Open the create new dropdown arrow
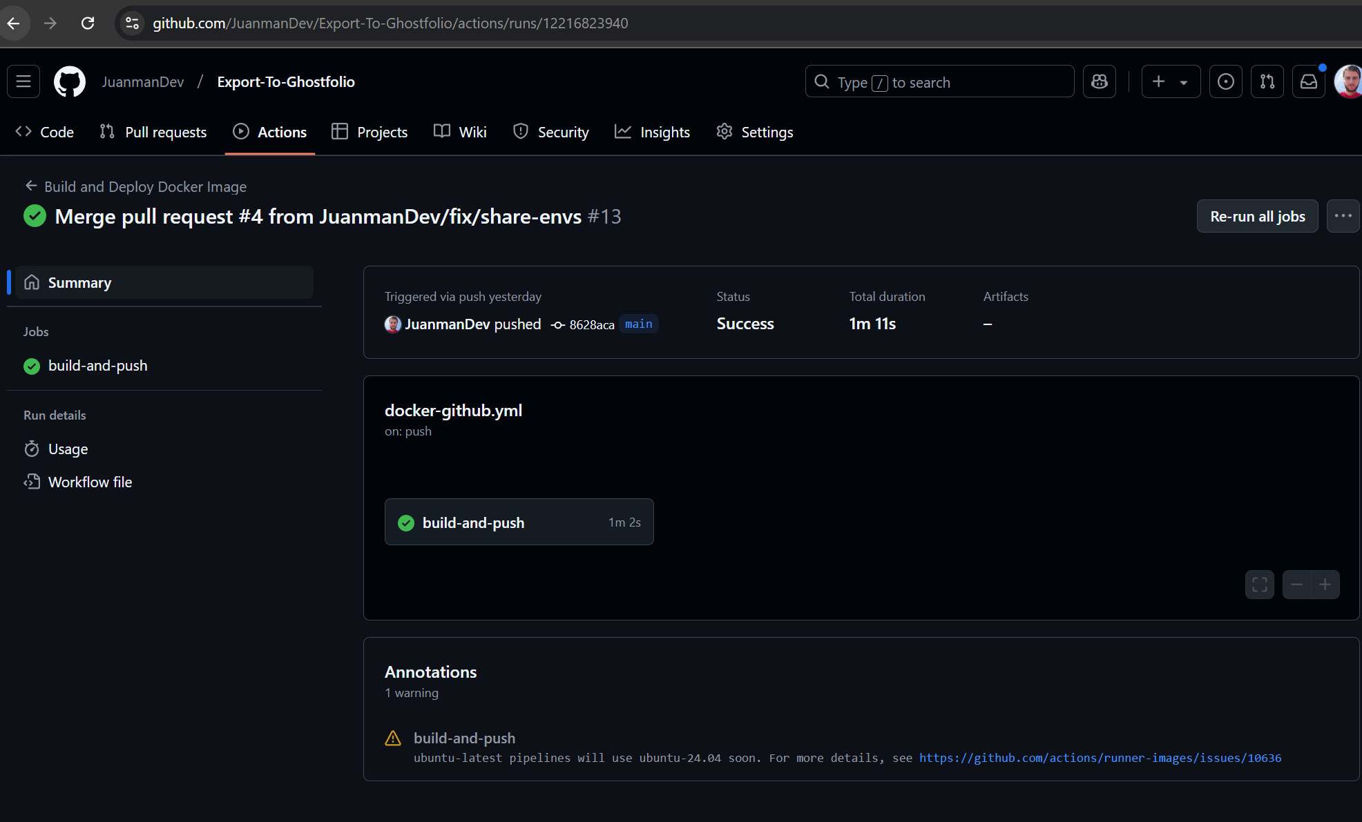1362x822 pixels. tap(1182, 81)
